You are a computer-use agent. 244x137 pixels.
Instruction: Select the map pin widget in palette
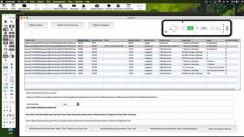click(6, 46)
